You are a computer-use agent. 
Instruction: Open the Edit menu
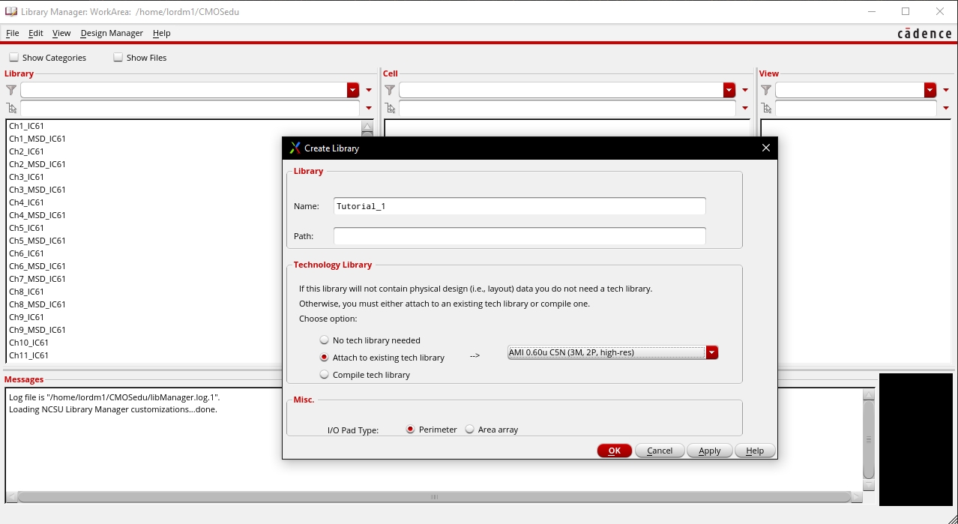tap(36, 33)
